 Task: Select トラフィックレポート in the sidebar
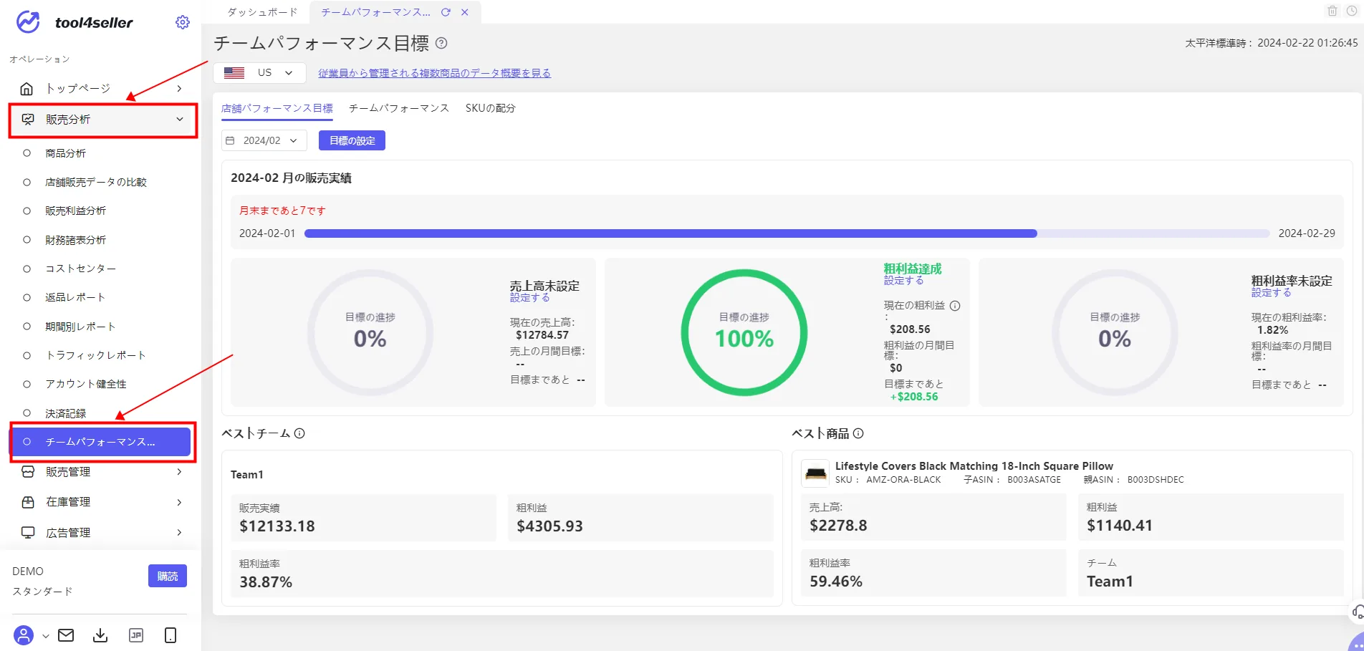(95, 355)
